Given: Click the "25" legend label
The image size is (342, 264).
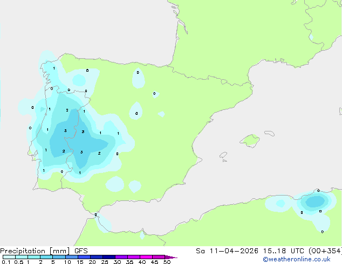Looking at the screenshot, I should [x=105, y=262].
